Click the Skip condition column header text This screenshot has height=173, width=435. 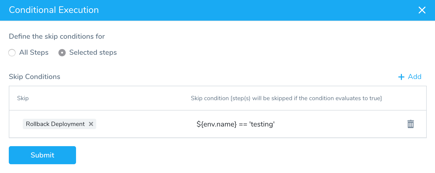286,98
